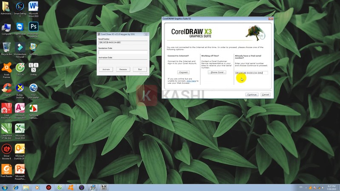Open Microsoft PowerPoint desktop icon
The image size is (340, 191).
[x=20, y=172]
